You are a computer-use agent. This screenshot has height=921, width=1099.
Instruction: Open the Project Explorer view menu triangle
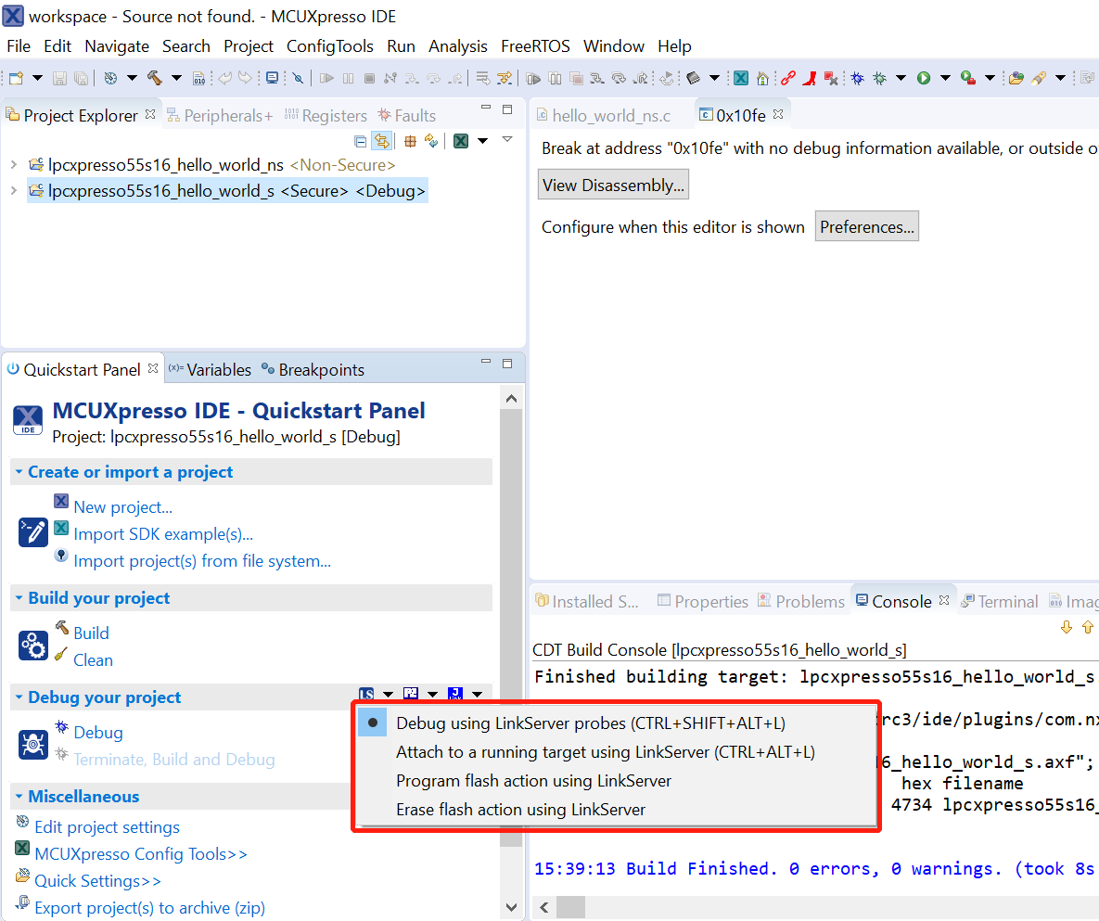point(507,140)
